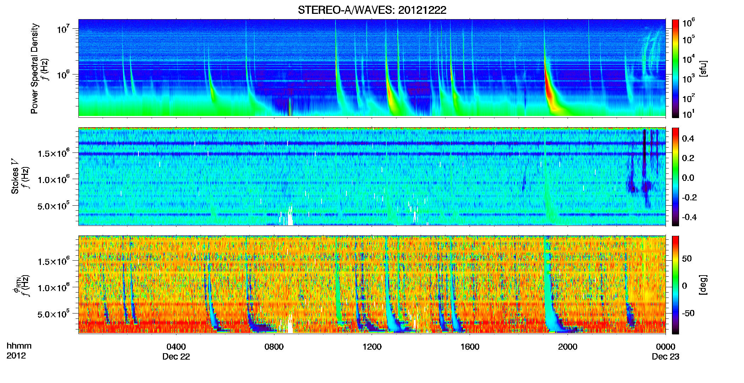The width and height of the screenshot is (744, 383).
Task: Click the hhmm axis caption
Action: coord(19,346)
